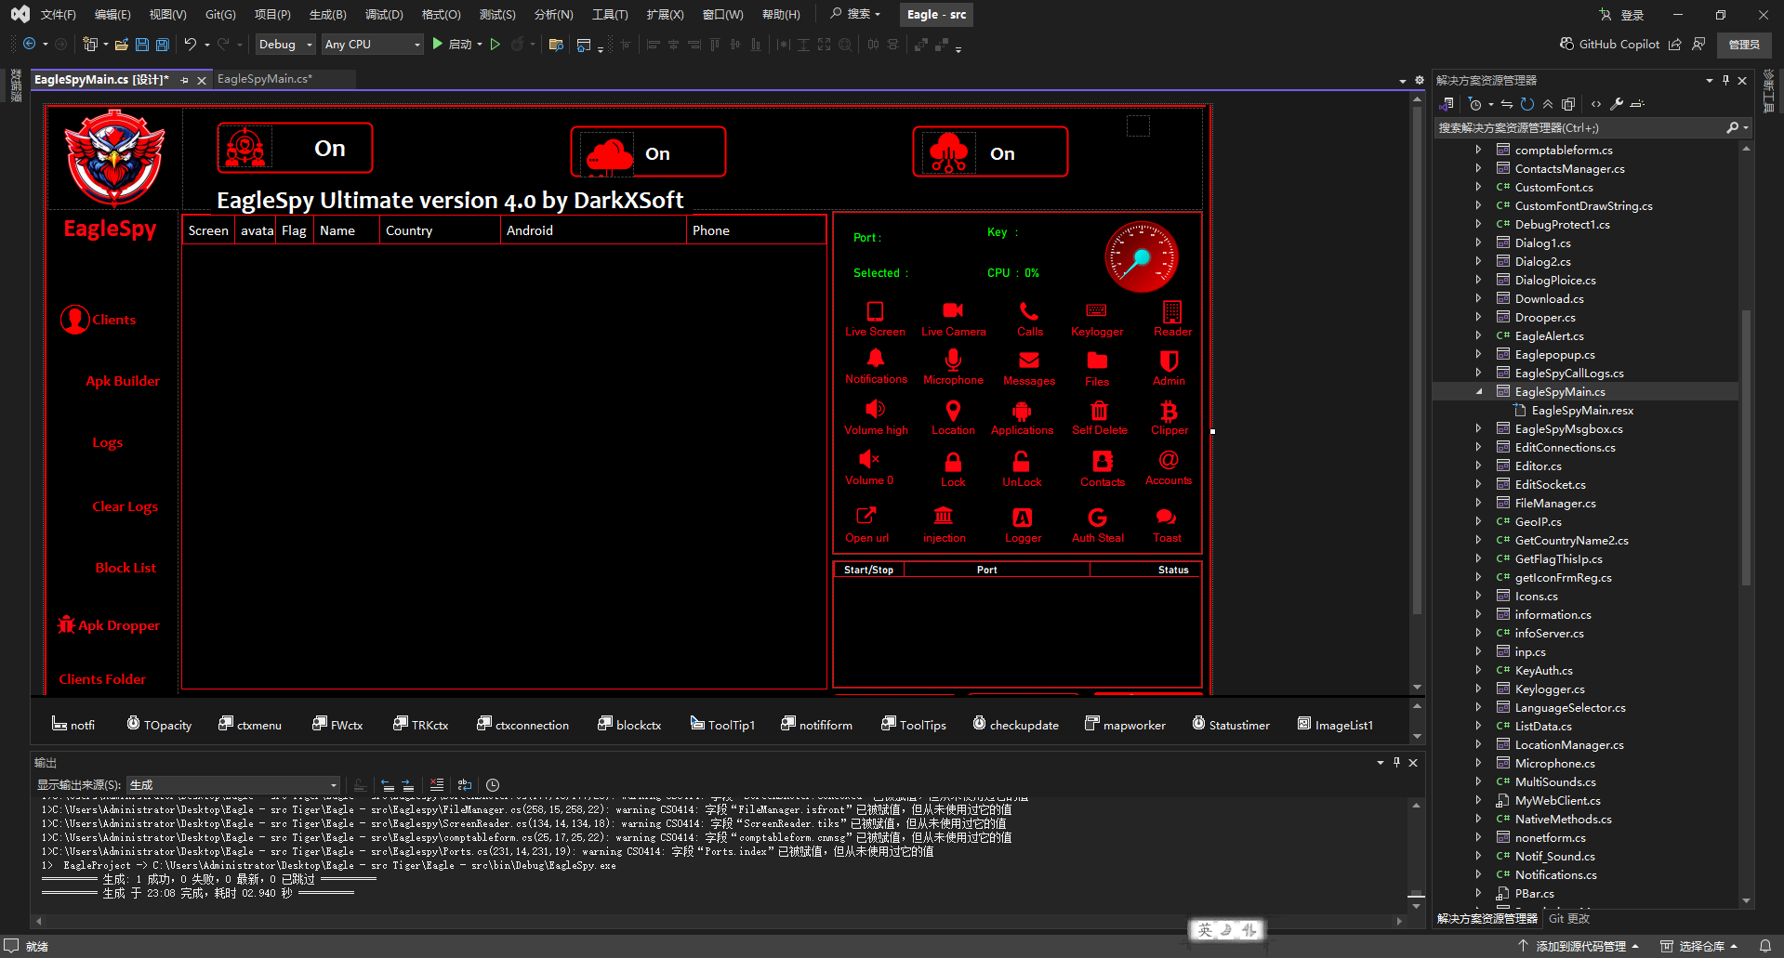1784x958 pixels.
Task: Click the GitHub Copilot icon
Action: coord(1566,45)
